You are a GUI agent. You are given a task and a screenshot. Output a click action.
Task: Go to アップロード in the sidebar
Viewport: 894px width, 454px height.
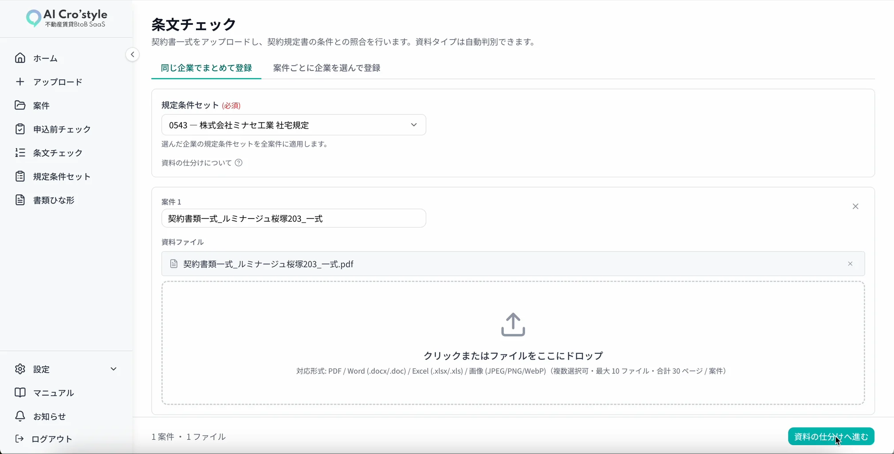click(x=58, y=82)
